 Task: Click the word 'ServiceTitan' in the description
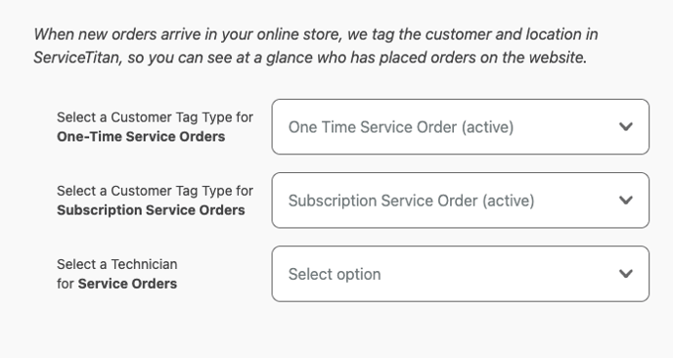point(77,57)
